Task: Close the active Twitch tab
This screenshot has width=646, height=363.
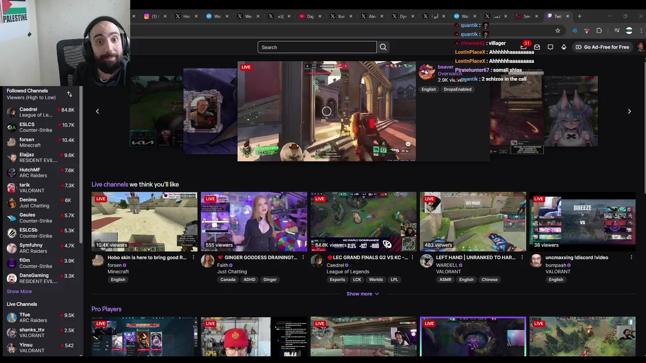Action: 567,16
